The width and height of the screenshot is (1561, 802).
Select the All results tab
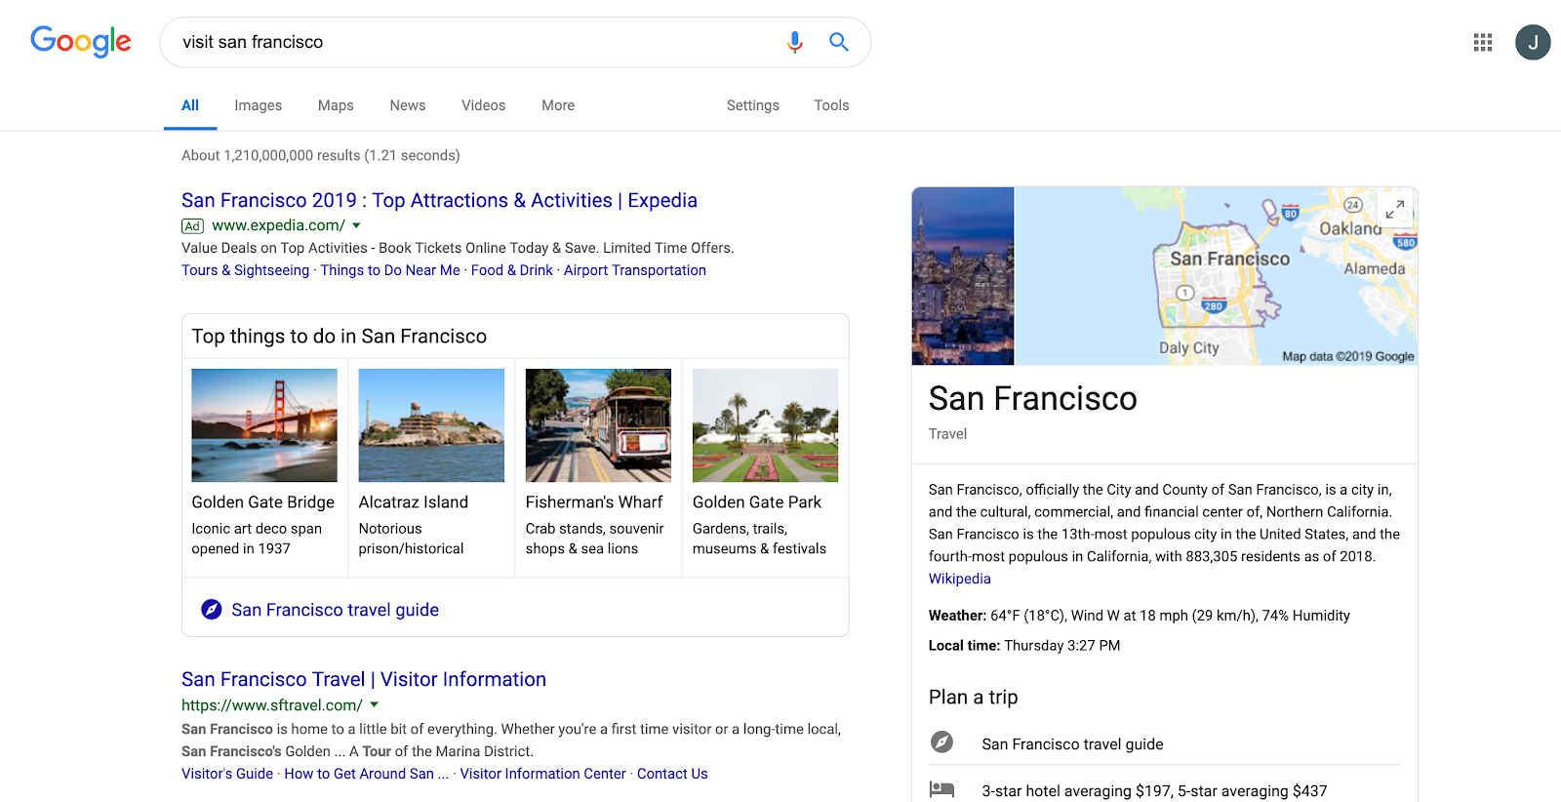coord(190,105)
